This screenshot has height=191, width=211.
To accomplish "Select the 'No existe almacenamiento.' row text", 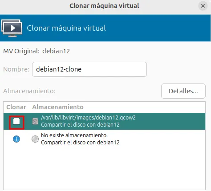I will coord(74,135).
